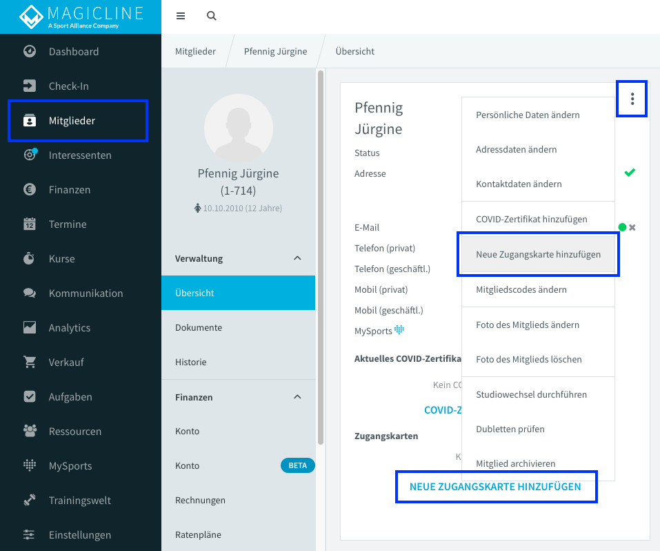Click the Verkauf shopping cart icon
Image resolution: width=660 pixels, height=551 pixels.
pyautogui.click(x=30, y=362)
